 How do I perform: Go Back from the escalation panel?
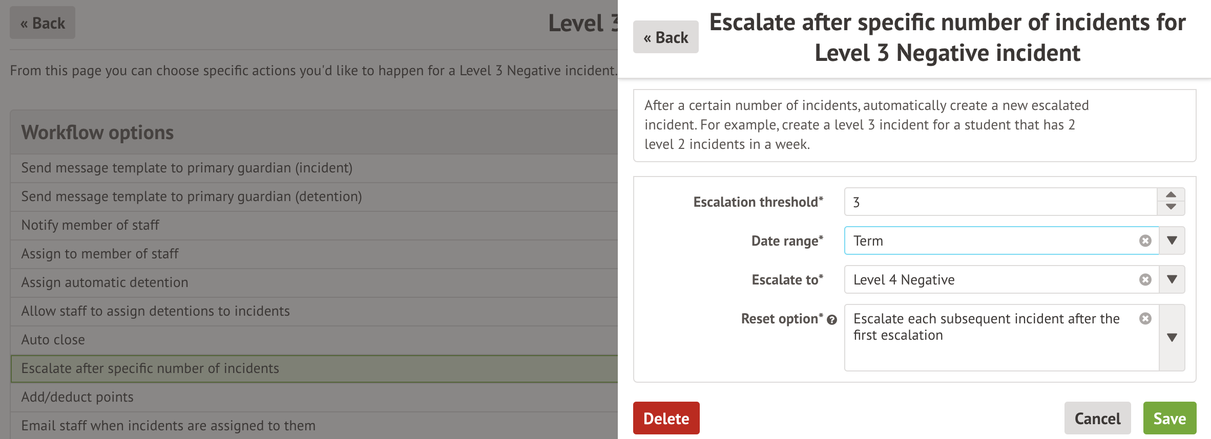click(x=665, y=37)
